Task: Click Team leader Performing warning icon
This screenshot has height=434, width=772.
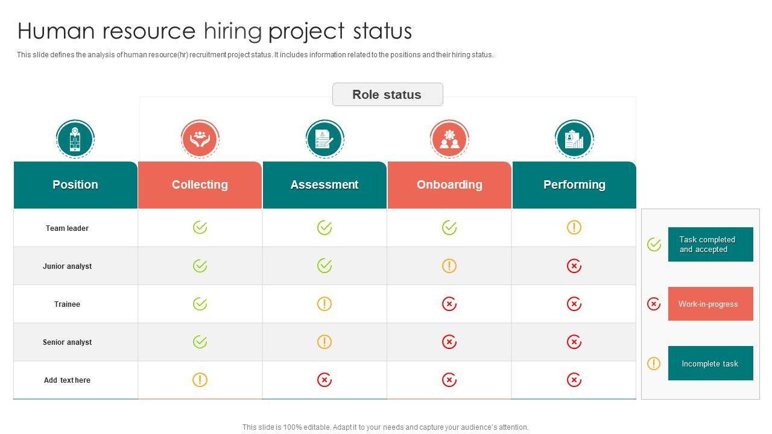Action: 574,227
